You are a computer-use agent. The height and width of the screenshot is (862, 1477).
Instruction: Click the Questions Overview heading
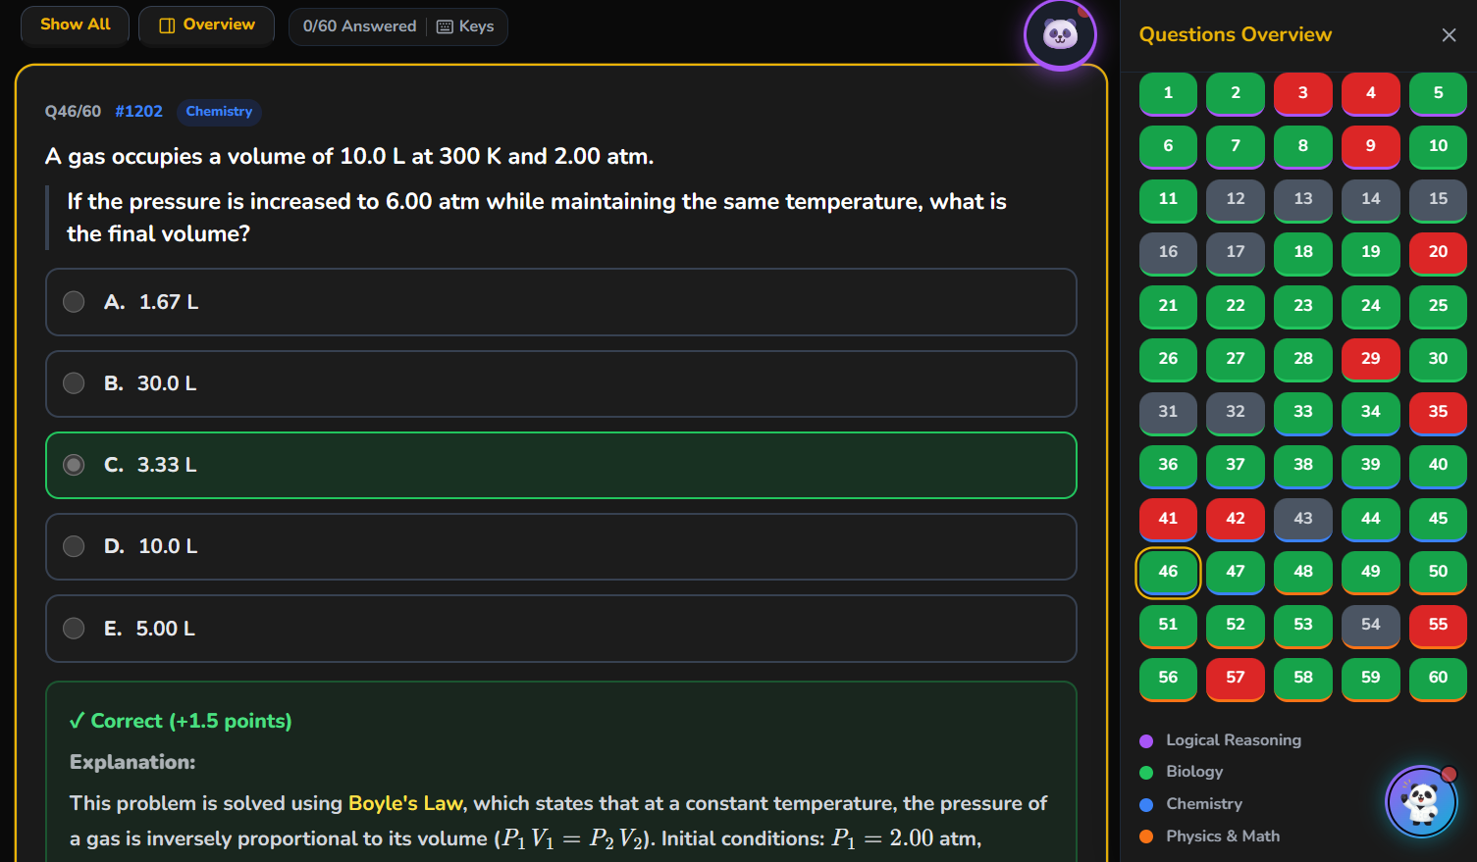click(1236, 35)
